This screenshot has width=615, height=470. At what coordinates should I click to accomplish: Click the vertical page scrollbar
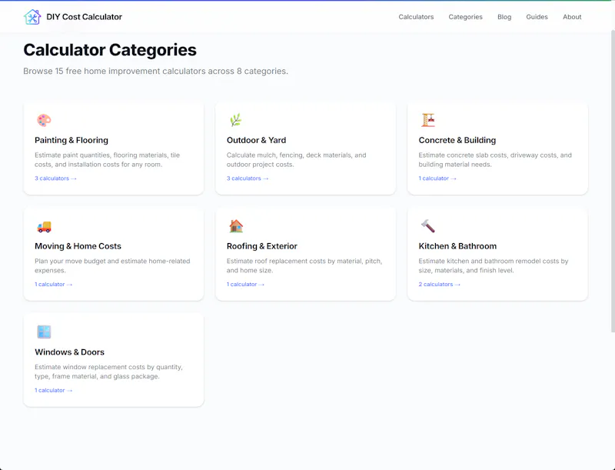point(613,182)
